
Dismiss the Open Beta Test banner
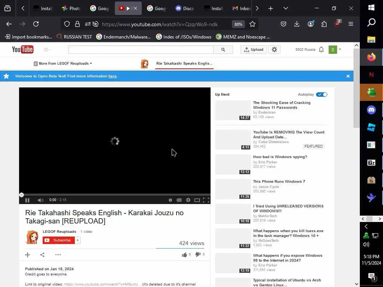coord(348,76)
